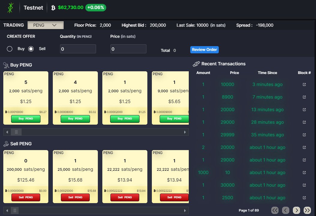Viewport: 316px width, 216px height.
Task: Click the +0.06% price change badge
Action: click(95, 8)
